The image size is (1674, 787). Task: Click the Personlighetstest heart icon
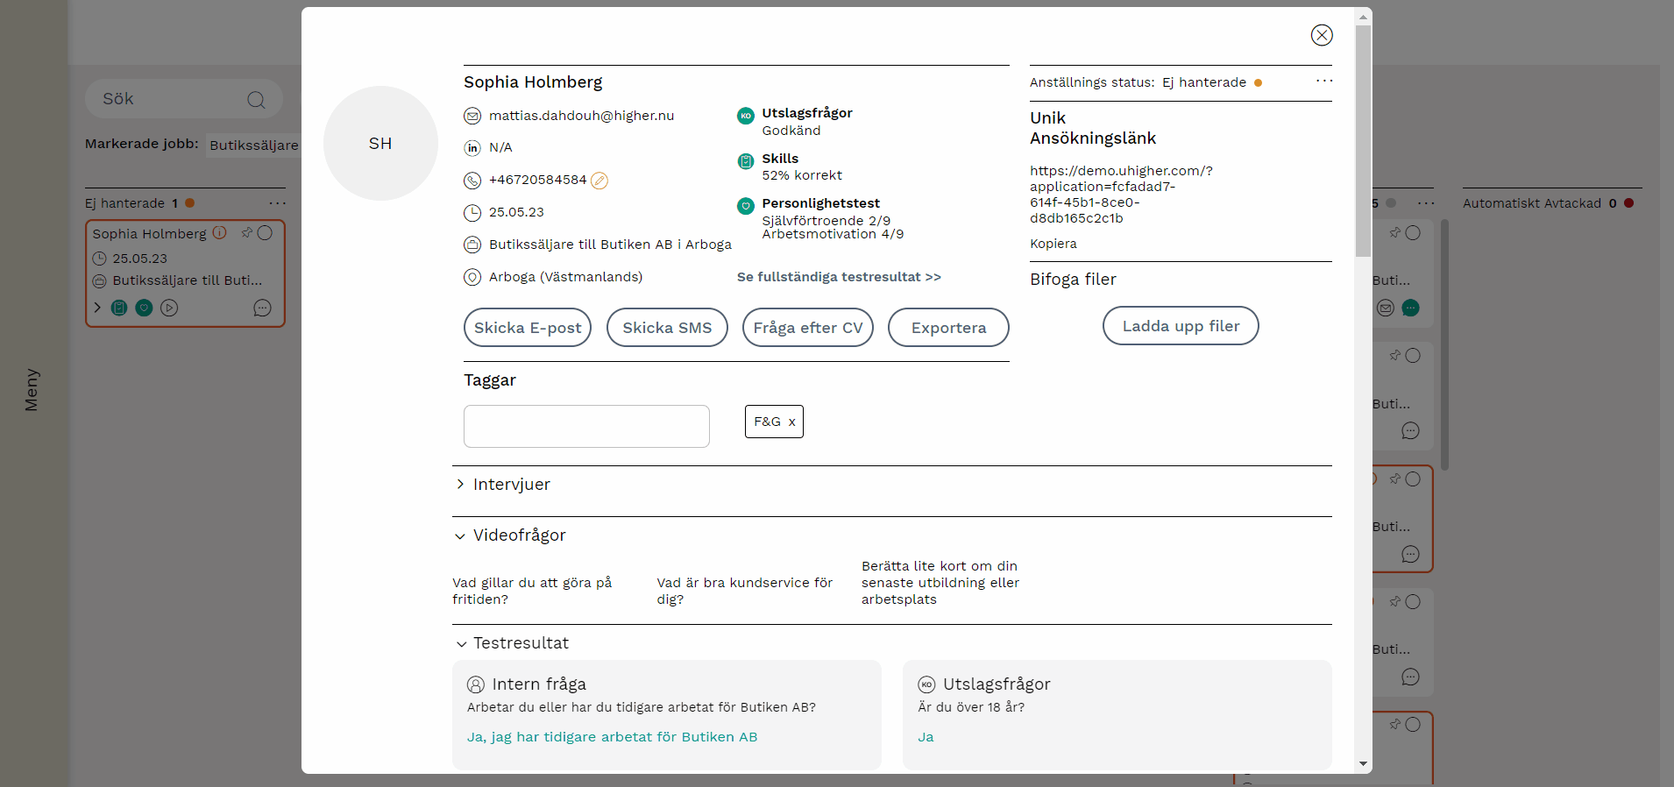point(746,206)
